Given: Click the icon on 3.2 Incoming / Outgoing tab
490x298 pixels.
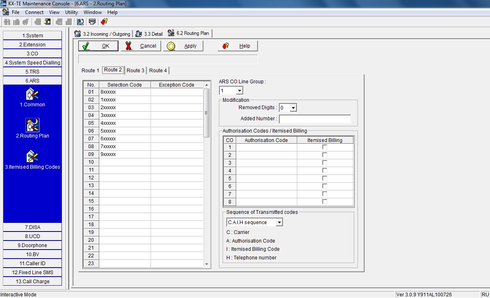Looking at the screenshot, I should tap(77, 34).
